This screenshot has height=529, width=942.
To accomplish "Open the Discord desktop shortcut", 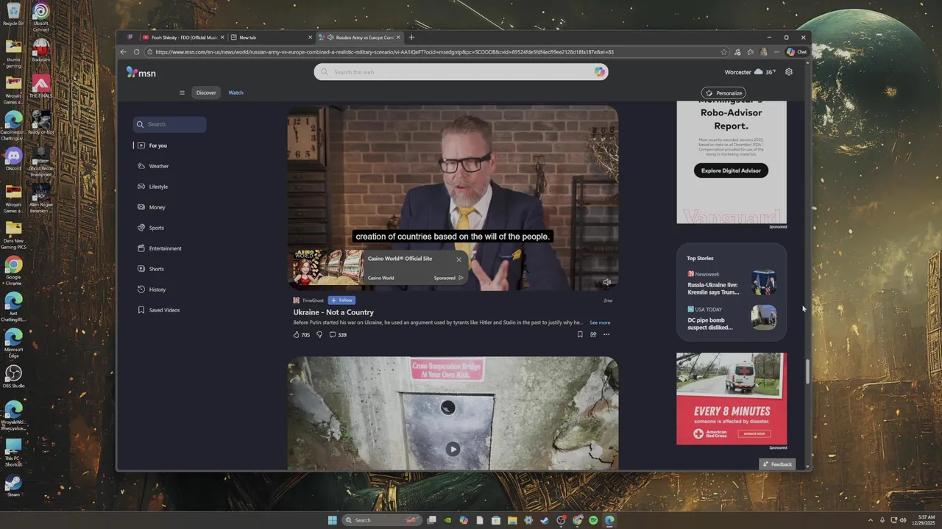I will tap(13, 159).
